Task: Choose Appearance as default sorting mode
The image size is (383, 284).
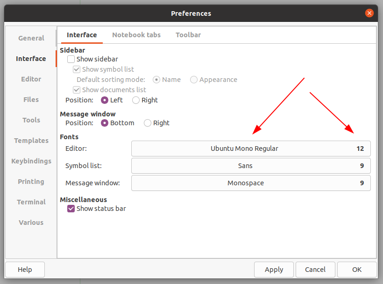Action: tap(194, 80)
